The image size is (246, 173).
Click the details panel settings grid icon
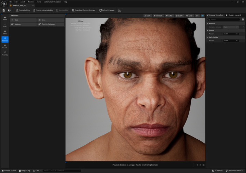pyautogui.click(x=243, y=19)
